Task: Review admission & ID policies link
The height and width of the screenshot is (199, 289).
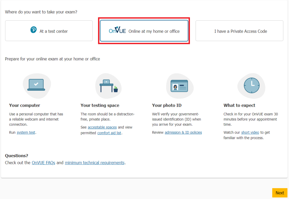Action: point(183,132)
